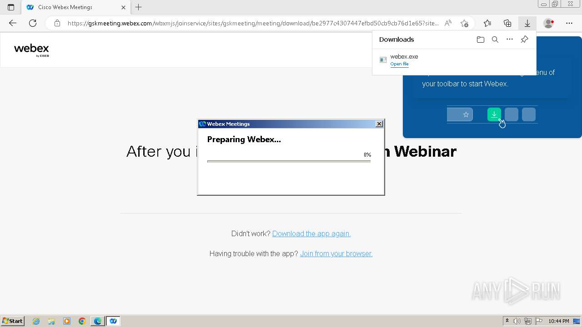Click the address bar URL
582x327 pixels.
click(253, 23)
